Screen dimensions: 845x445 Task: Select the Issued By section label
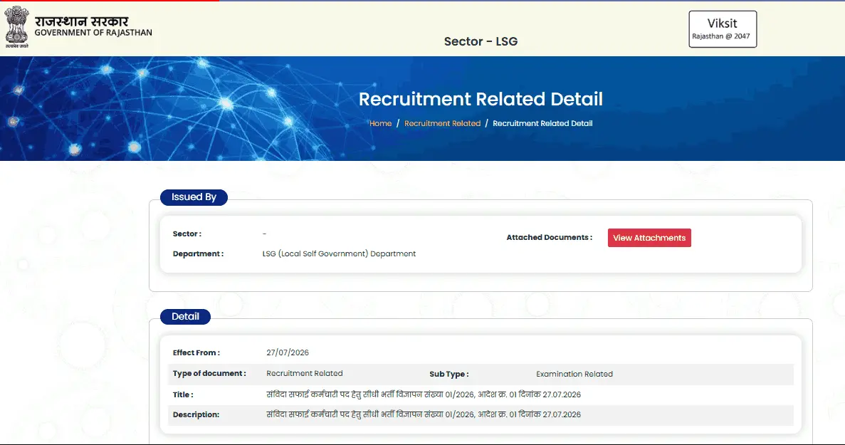[194, 197]
